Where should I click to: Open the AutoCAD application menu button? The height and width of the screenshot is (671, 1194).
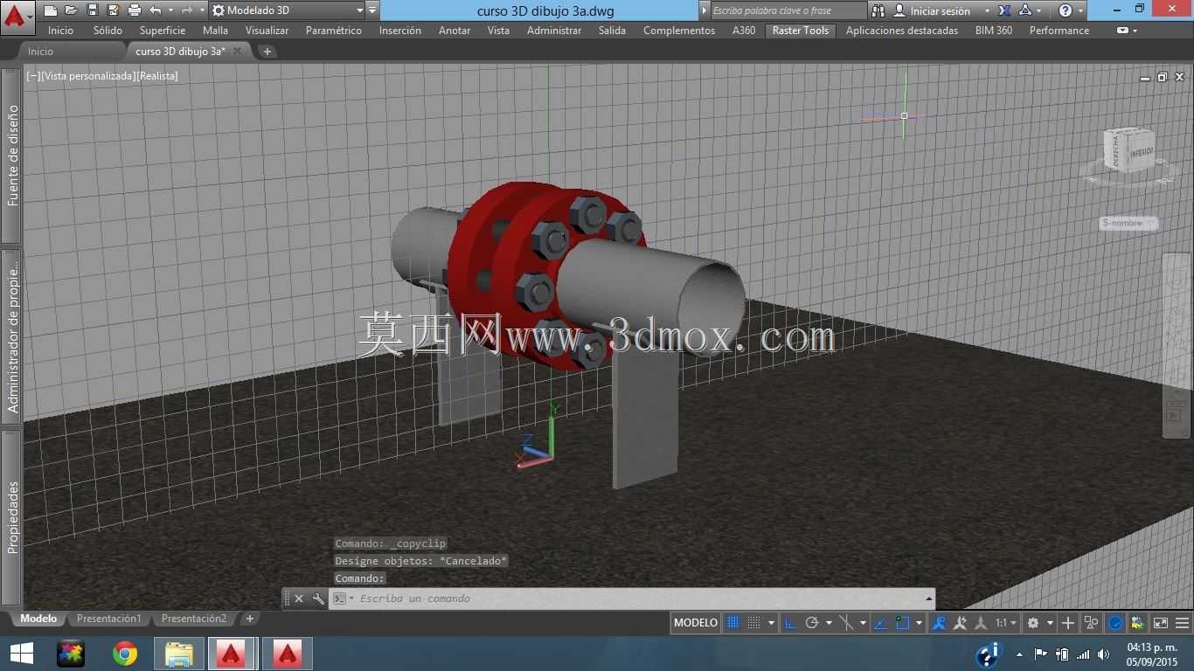click(16, 16)
